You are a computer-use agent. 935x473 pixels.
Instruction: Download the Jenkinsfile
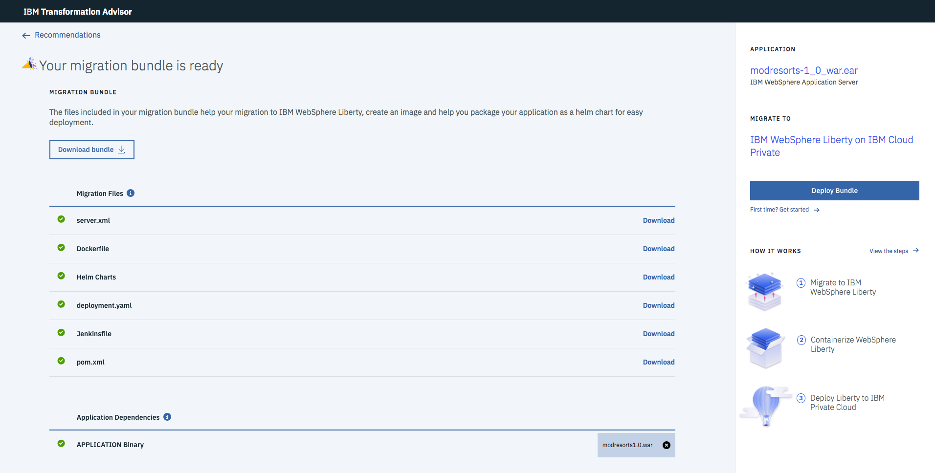click(x=659, y=334)
